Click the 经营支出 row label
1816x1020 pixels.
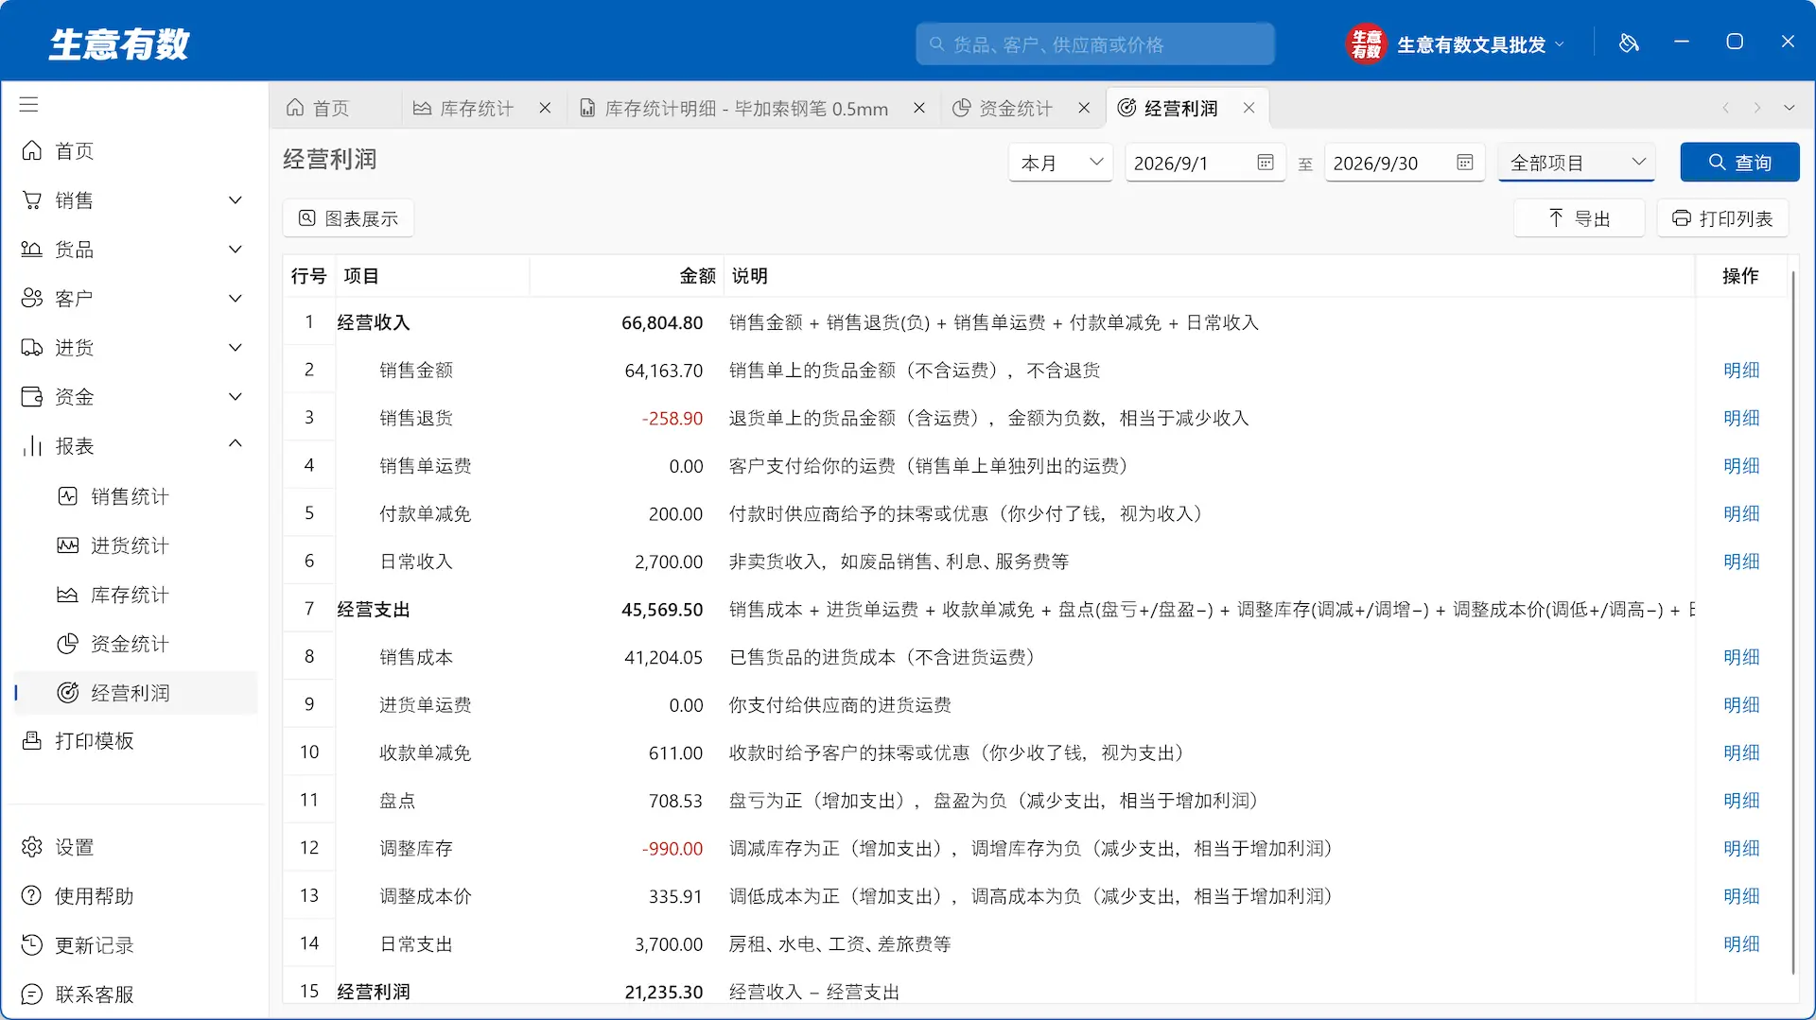374,610
